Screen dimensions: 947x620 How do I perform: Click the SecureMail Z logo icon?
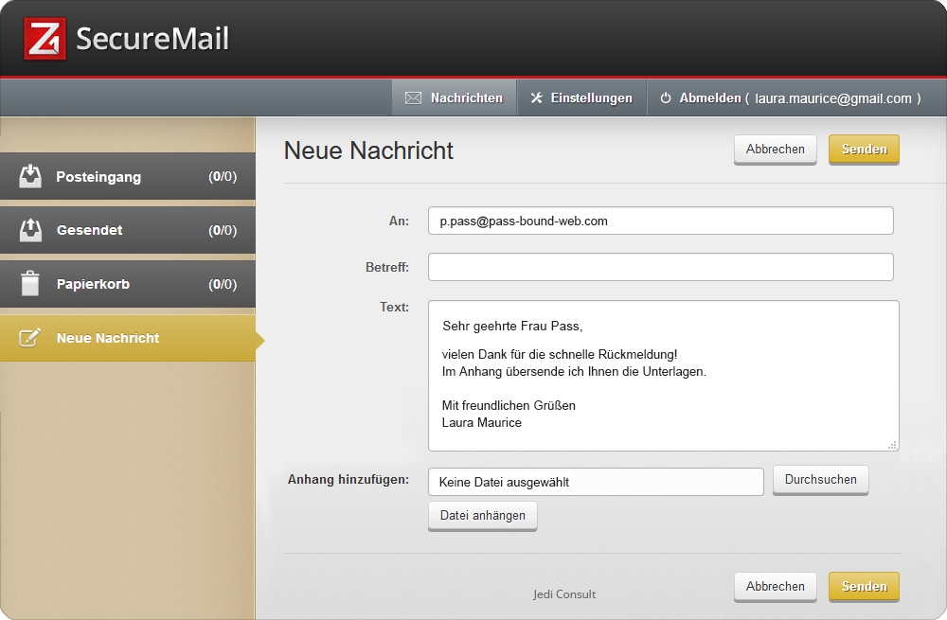click(x=45, y=39)
